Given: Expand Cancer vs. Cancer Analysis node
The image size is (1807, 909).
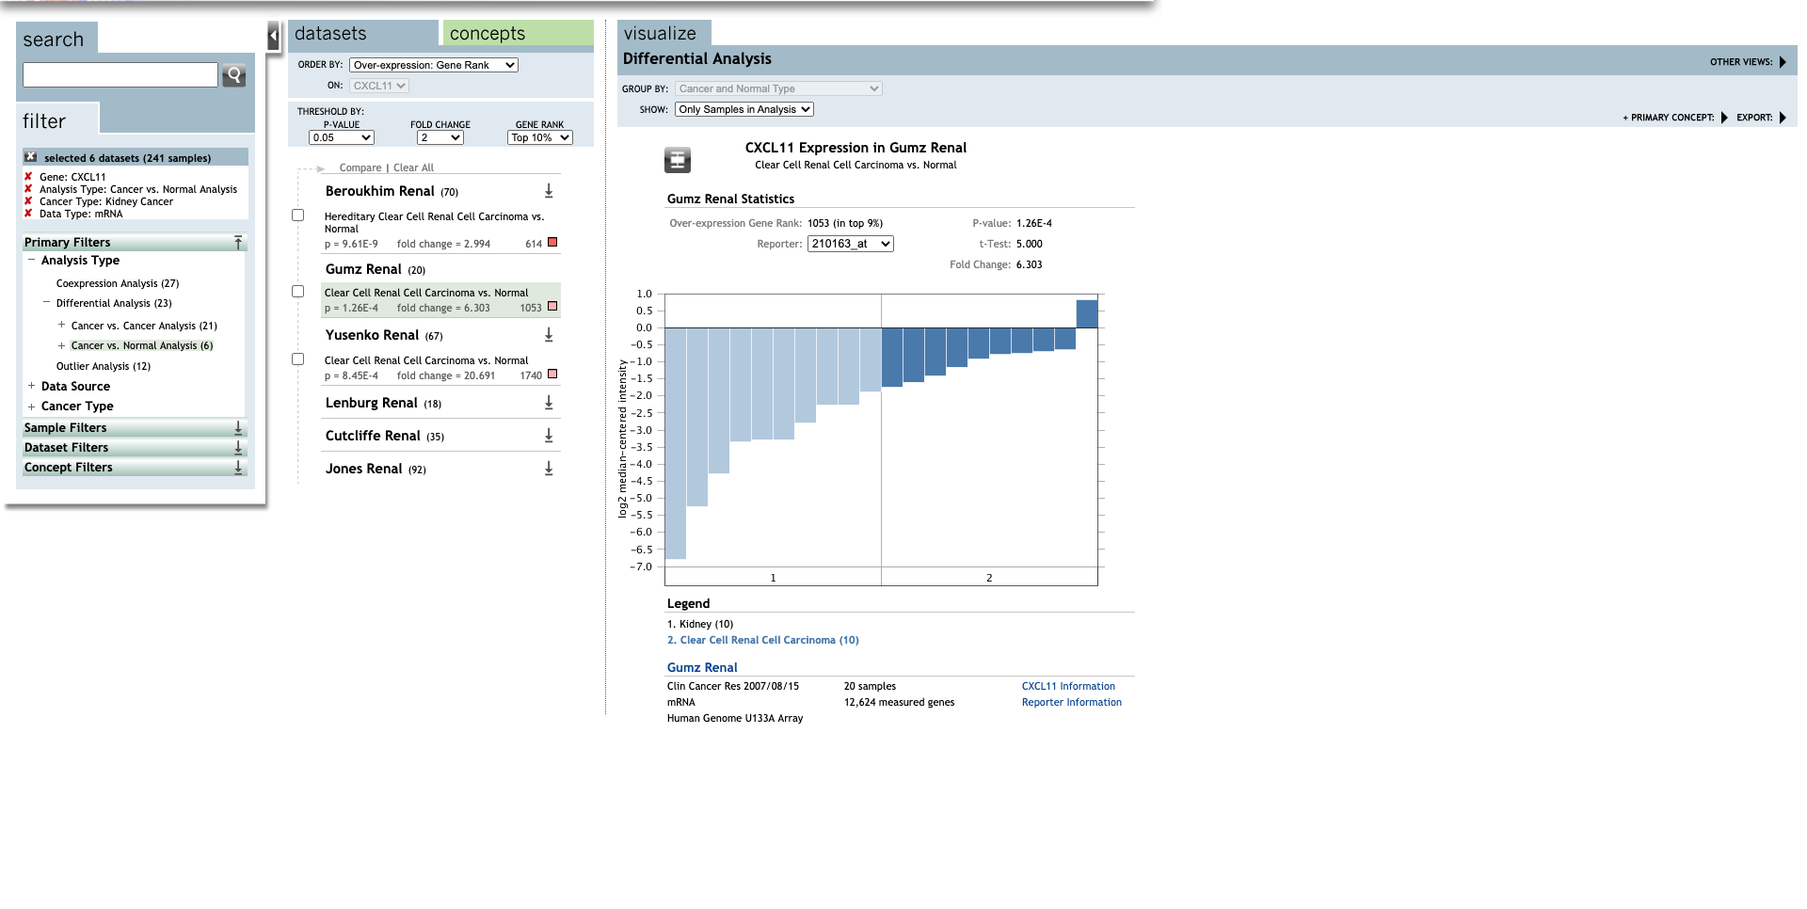Looking at the screenshot, I should pos(61,325).
